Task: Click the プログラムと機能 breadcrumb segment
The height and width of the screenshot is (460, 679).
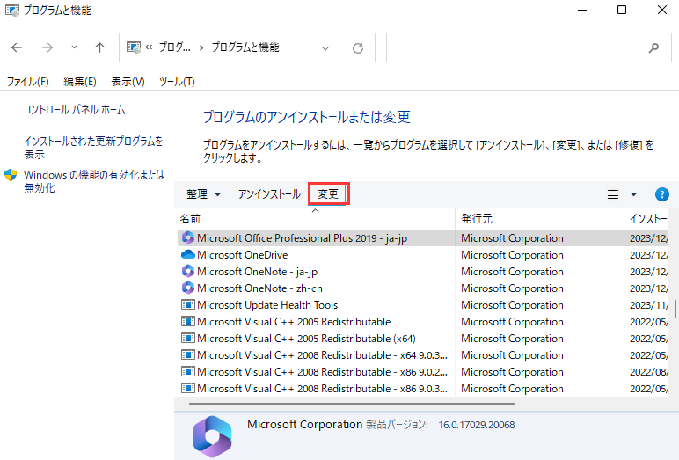Action: [x=245, y=47]
